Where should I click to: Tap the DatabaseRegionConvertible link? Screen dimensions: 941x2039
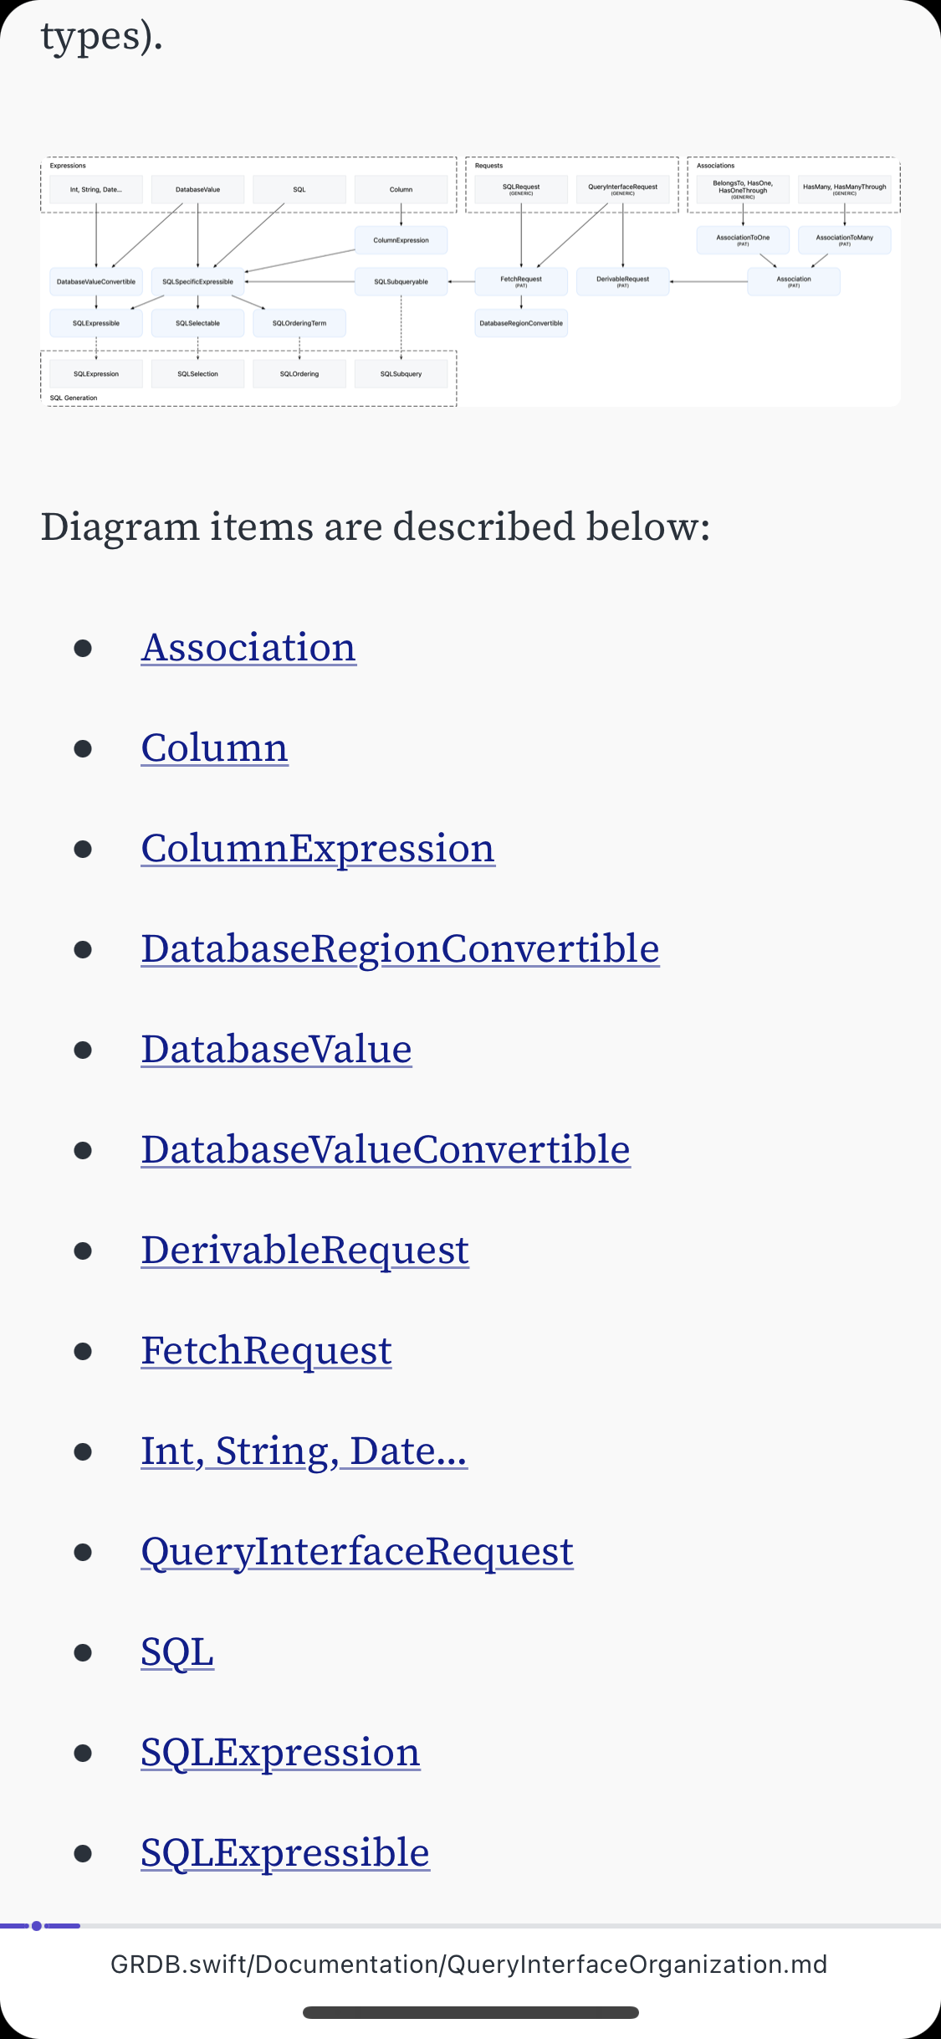[x=400, y=949]
